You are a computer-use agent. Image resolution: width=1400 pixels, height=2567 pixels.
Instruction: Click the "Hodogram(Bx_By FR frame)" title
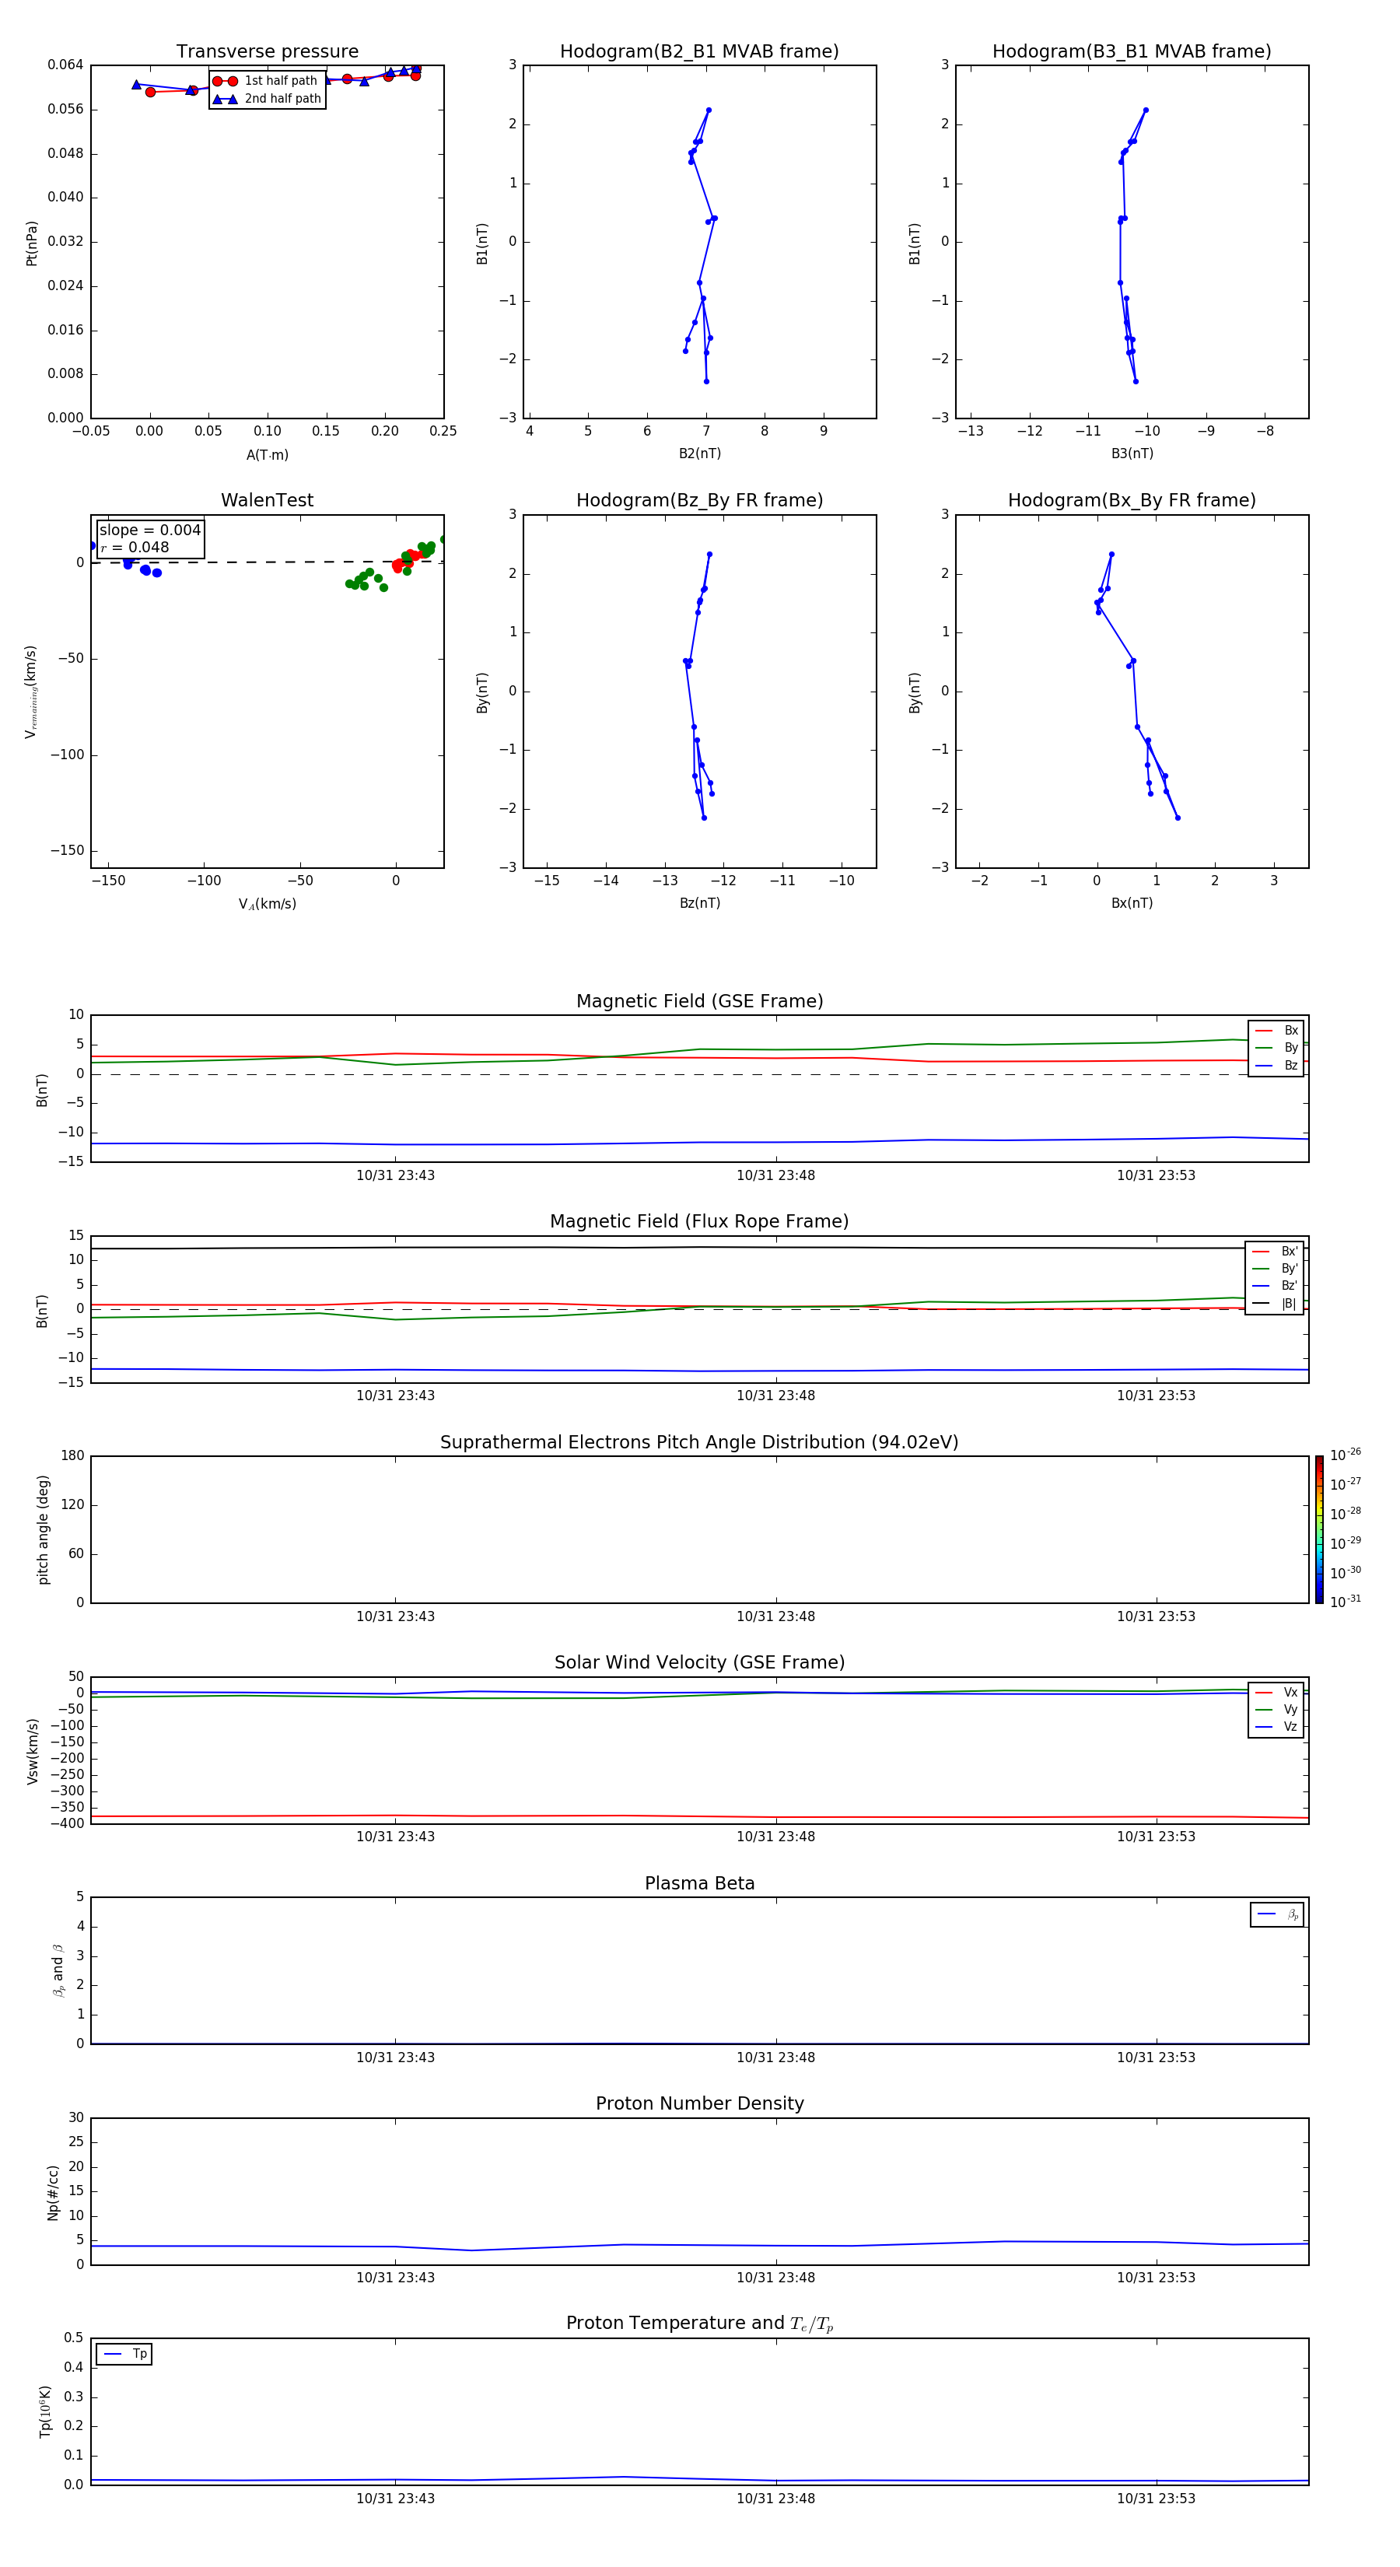pyautogui.click(x=1132, y=500)
